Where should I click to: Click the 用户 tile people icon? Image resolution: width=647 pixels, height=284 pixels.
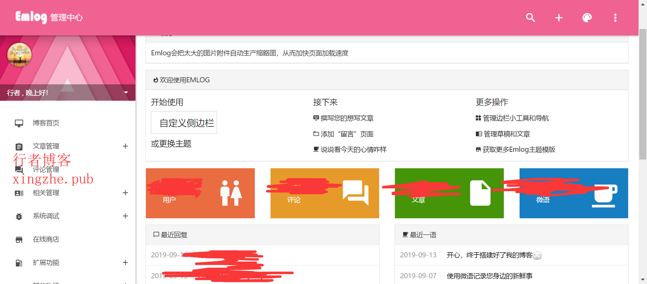(x=231, y=193)
